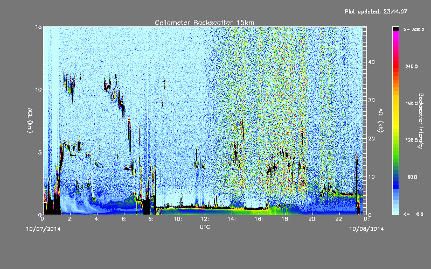
Task: Click the 'Ceilometer Backscatter 15km' plot title
Action: coord(204,23)
